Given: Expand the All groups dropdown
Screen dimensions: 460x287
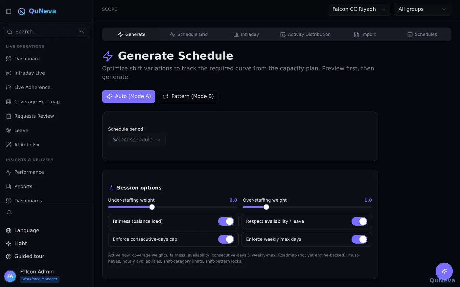Looking at the screenshot, I should pos(423,9).
